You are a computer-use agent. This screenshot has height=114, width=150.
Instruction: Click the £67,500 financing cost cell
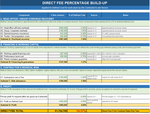(x=58, y=53)
